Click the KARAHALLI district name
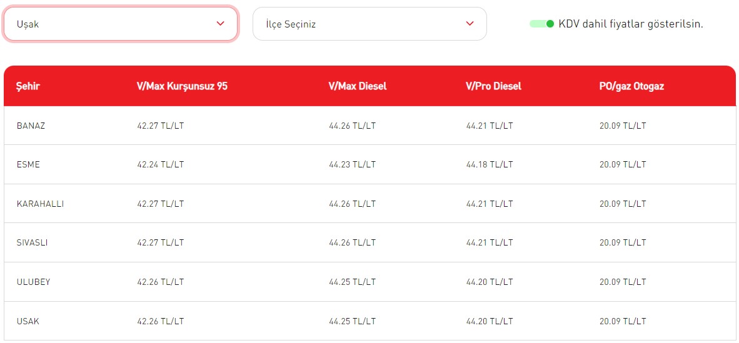This screenshot has width=739, height=343. coord(40,204)
